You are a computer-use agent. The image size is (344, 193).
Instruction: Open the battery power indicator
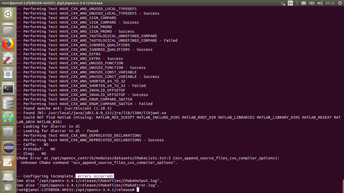312,3
